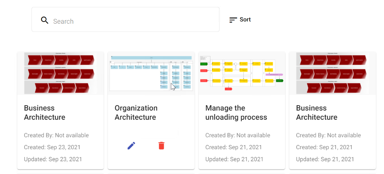
Task: Click Business Architecture title on Sep 23 card
Action: click(x=45, y=113)
